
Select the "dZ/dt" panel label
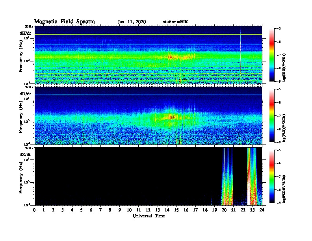pyautogui.click(x=25, y=154)
